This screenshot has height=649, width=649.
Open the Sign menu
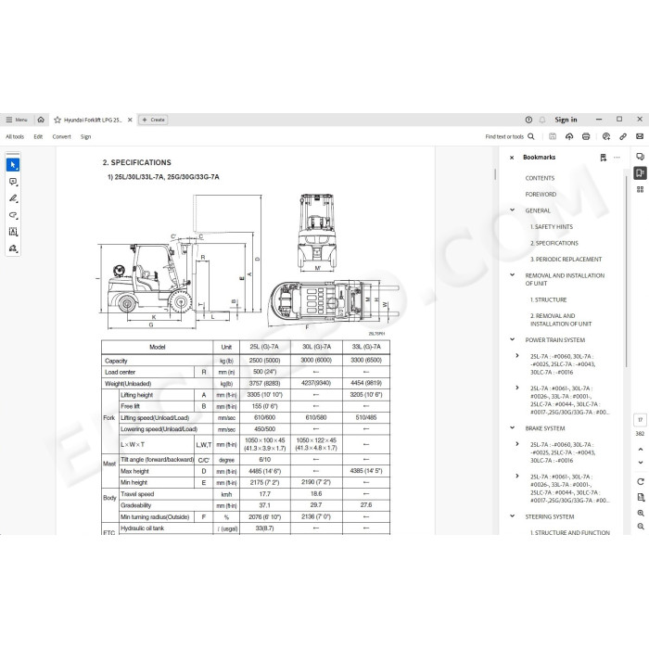click(x=85, y=136)
